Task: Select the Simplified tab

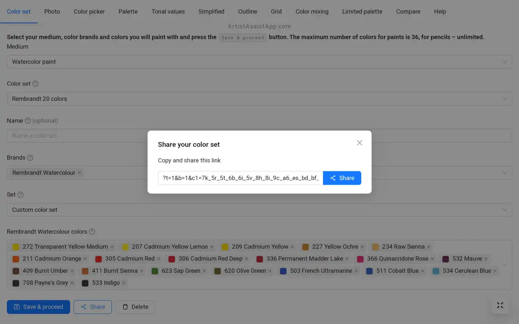Action: (211, 11)
